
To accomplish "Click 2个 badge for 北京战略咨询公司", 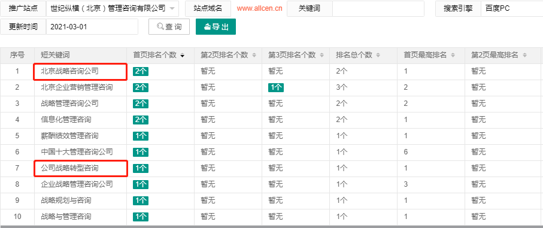I will [141, 72].
